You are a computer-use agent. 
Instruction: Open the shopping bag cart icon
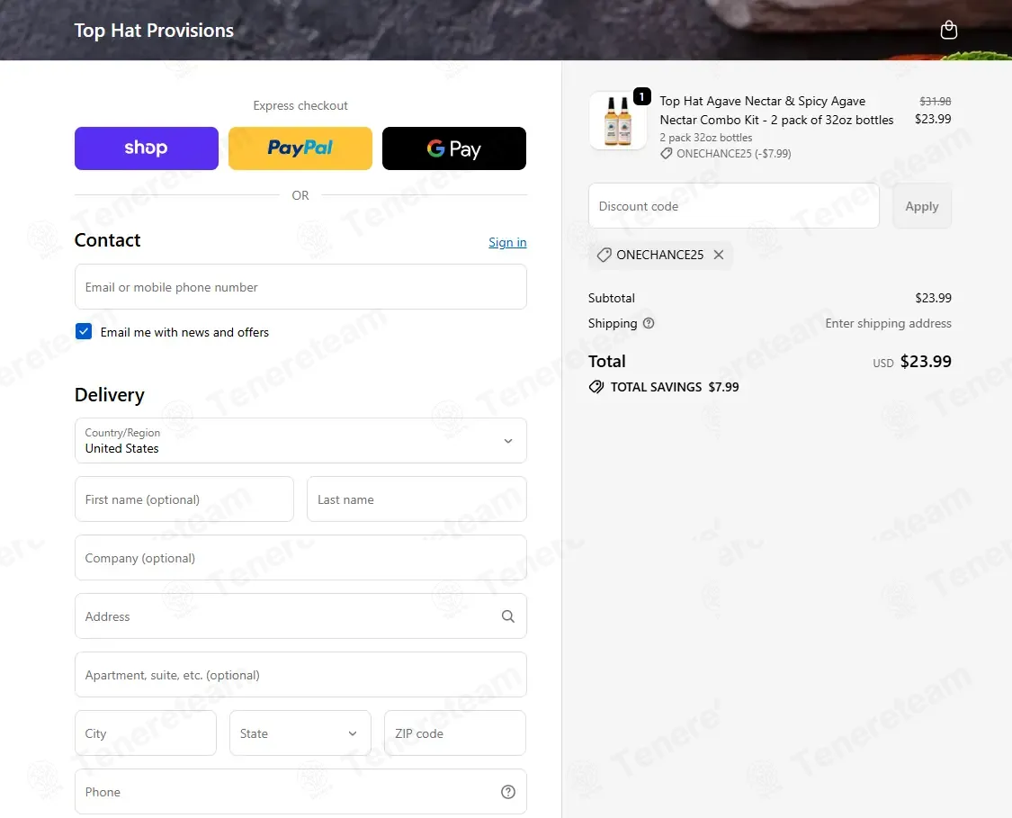coord(948,31)
